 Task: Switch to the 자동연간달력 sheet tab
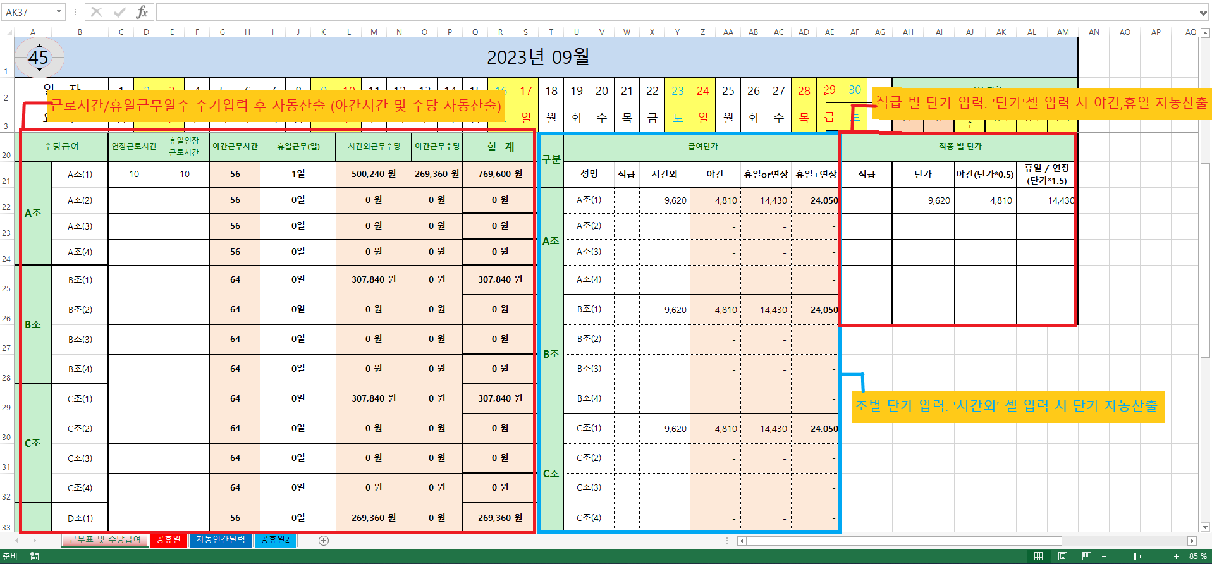coord(220,540)
